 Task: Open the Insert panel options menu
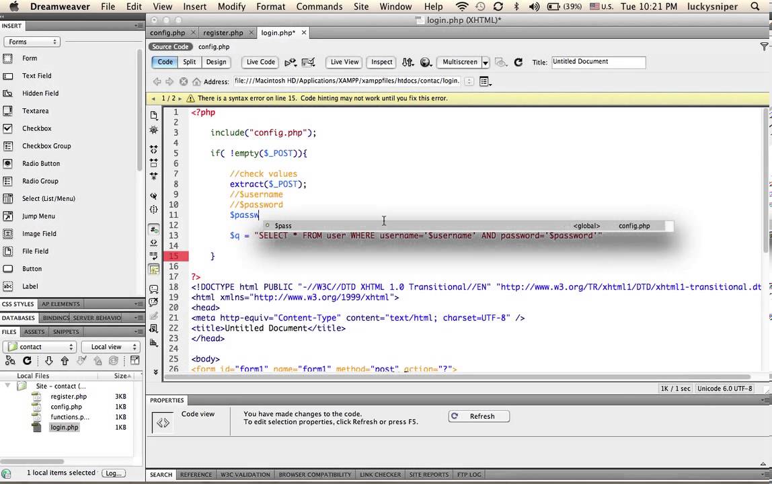click(x=139, y=26)
